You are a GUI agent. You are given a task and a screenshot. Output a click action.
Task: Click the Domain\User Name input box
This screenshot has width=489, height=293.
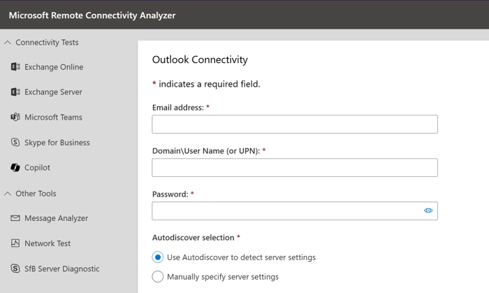tap(295, 168)
